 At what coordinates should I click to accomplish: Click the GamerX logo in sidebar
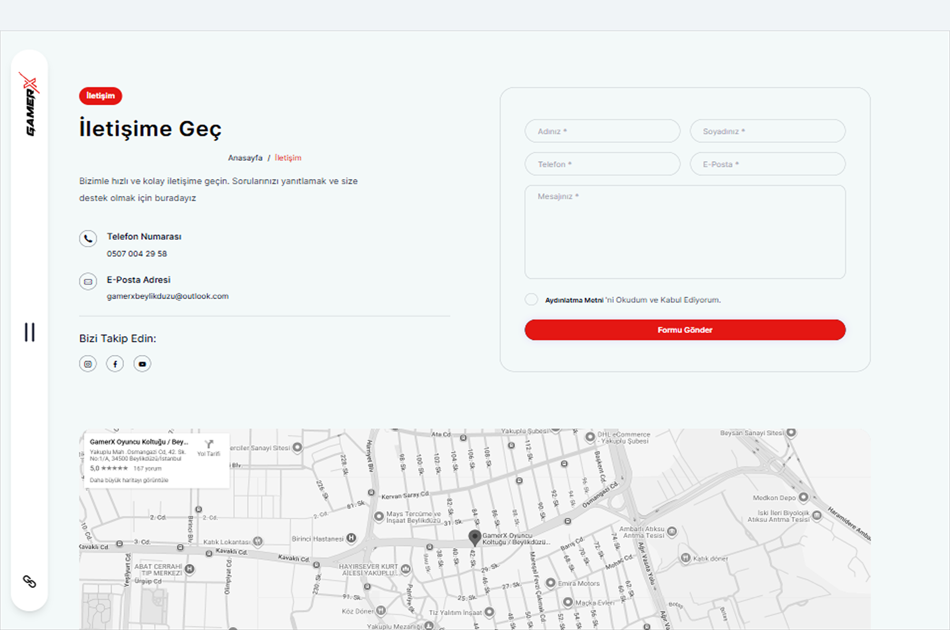pos(30,104)
